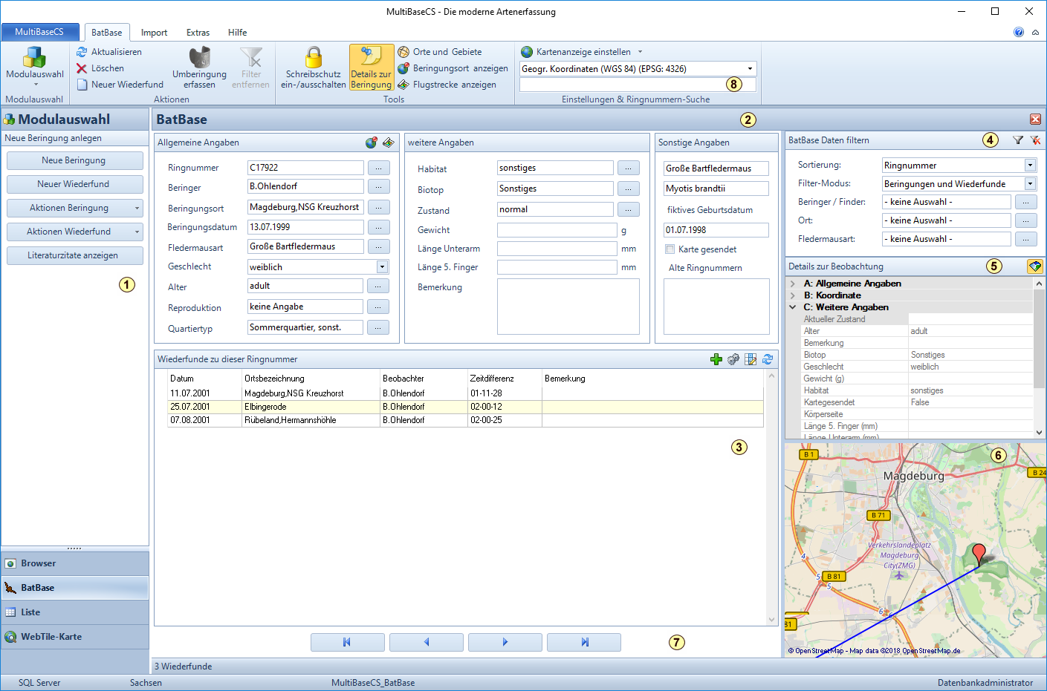
Task: Clear the BatBase filter with red-x funnel
Action: coord(1035,140)
